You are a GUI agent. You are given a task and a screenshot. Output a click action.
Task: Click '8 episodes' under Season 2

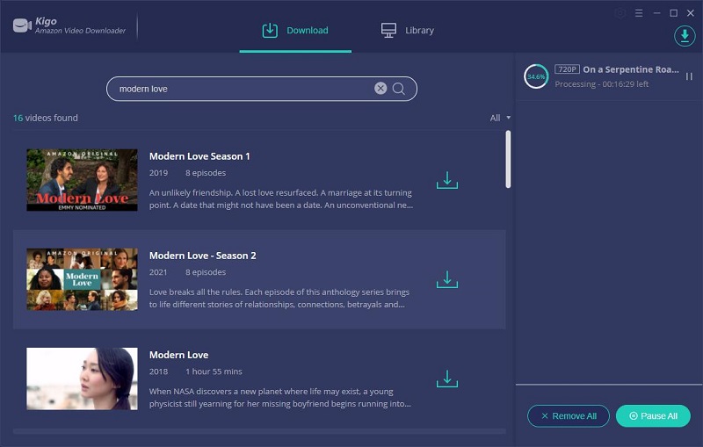[206, 272]
